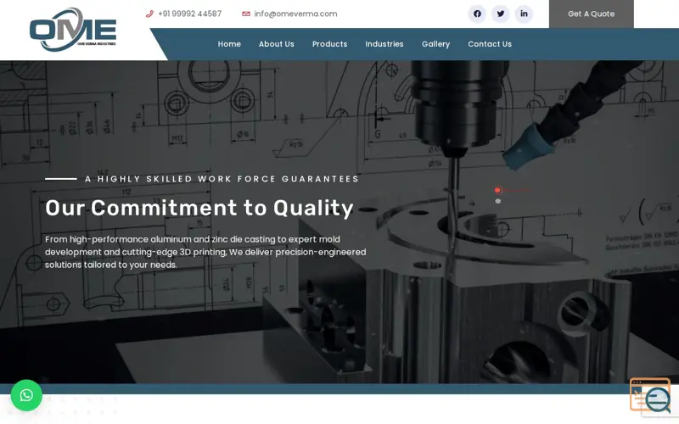The height and width of the screenshot is (424, 679).
Task: Open the Facebook social icon
Action: coord(477,14)
